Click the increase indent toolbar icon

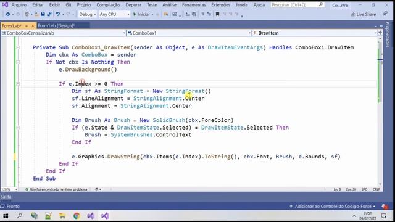194,14
